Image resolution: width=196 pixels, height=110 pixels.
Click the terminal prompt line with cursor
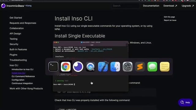click(64, 84)
